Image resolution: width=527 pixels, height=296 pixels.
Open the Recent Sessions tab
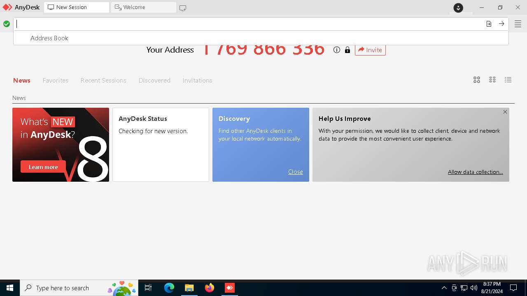coord(103,80)
